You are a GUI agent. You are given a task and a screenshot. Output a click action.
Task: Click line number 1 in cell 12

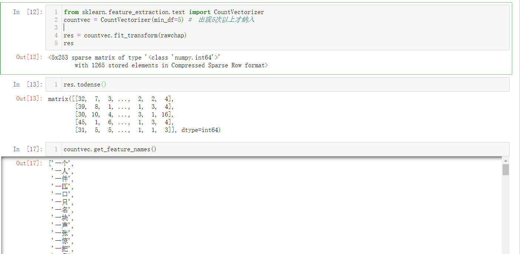click(56, 12)
